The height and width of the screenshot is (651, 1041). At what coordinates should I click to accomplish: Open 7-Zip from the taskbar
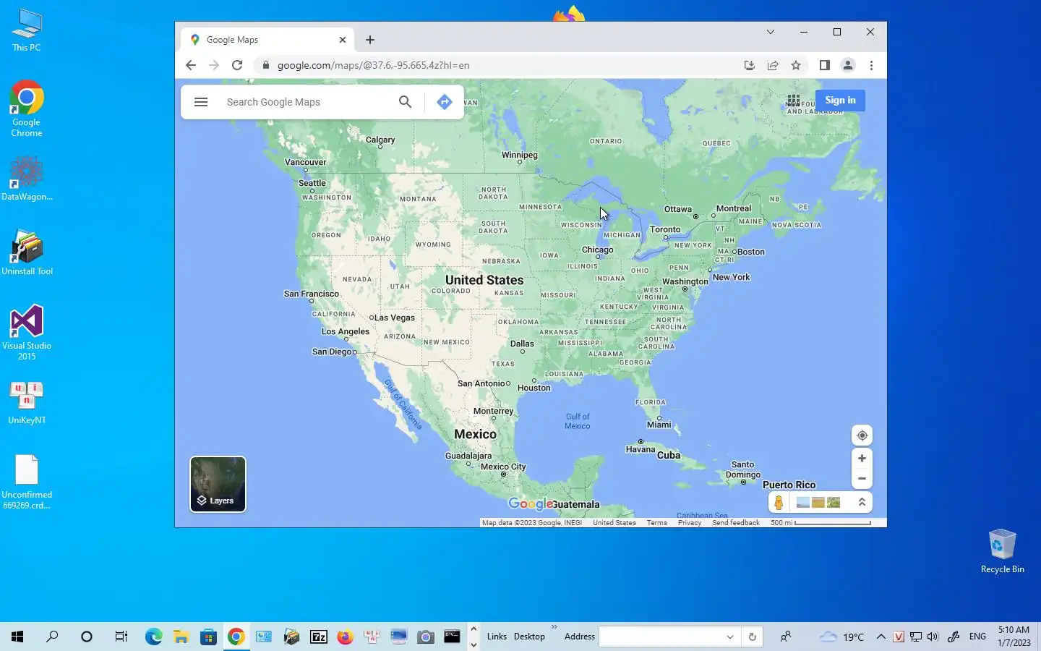coord(319,637)
